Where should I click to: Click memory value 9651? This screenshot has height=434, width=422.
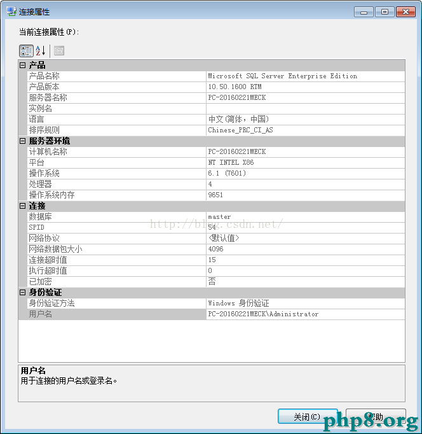coord(215,195)
